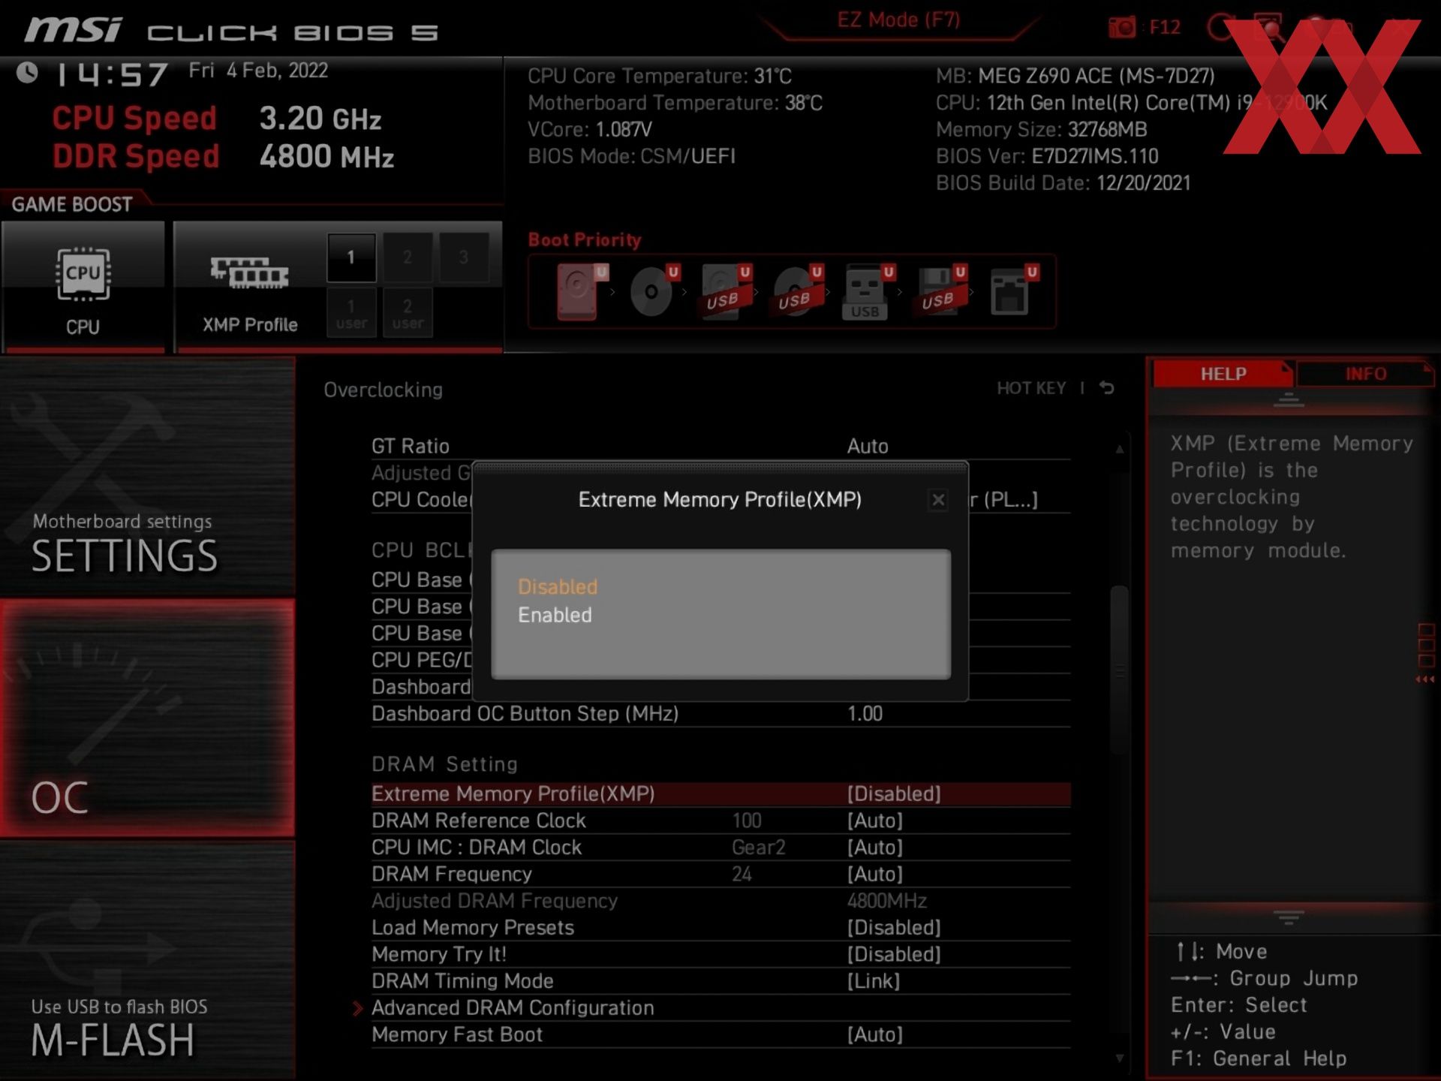Select XMP user profile 2
Image resolution: width=1441 pixels, height=1081 pixels.
(408, 313)
